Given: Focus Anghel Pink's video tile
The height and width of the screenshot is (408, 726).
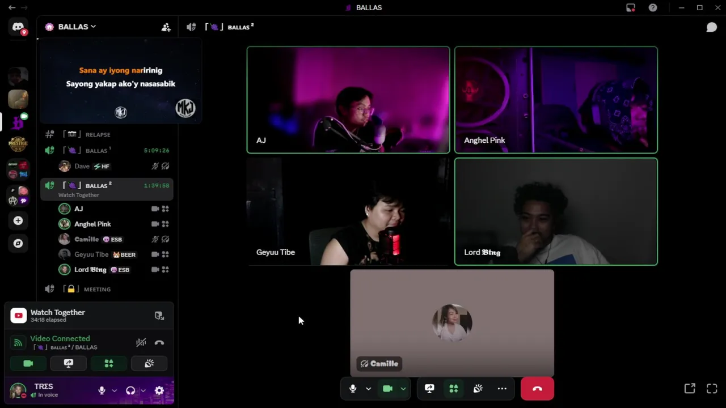Looking at the screenshot, I should pos(556,100).
